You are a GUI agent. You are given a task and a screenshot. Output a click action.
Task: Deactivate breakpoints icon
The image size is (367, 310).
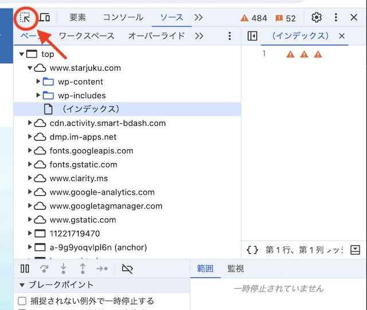click(127, 269)
